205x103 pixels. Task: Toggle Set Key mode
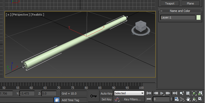(106, 99)
